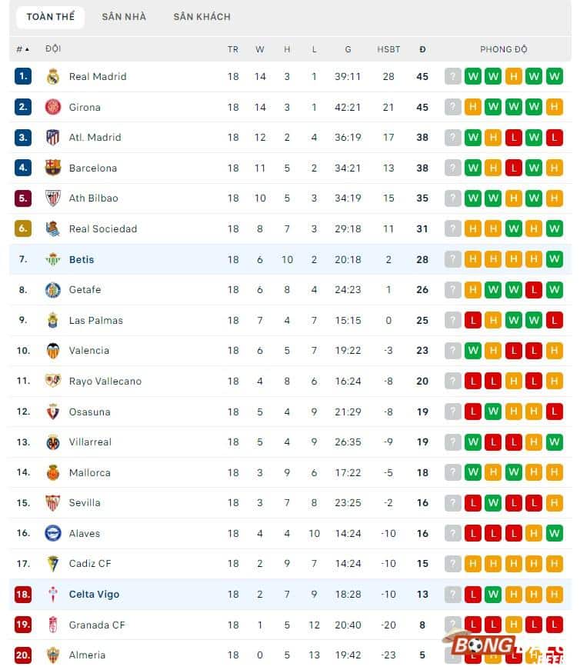This screenshot has height=670, width=580.
Task: Select the Girona team logo
Action: point(53,107)
